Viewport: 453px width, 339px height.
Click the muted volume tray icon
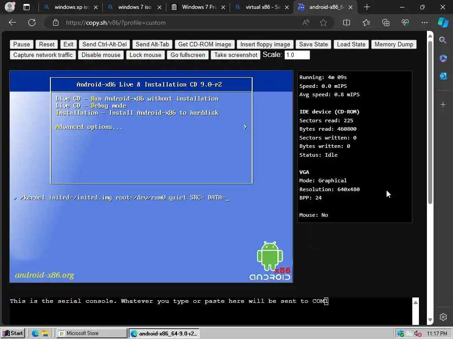pyautogui.click(x=417, y=334)
